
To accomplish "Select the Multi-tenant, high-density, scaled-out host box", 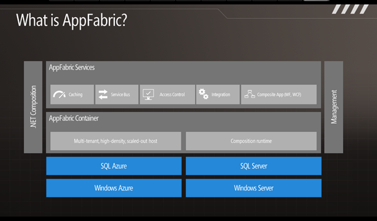I will point(115,141).
